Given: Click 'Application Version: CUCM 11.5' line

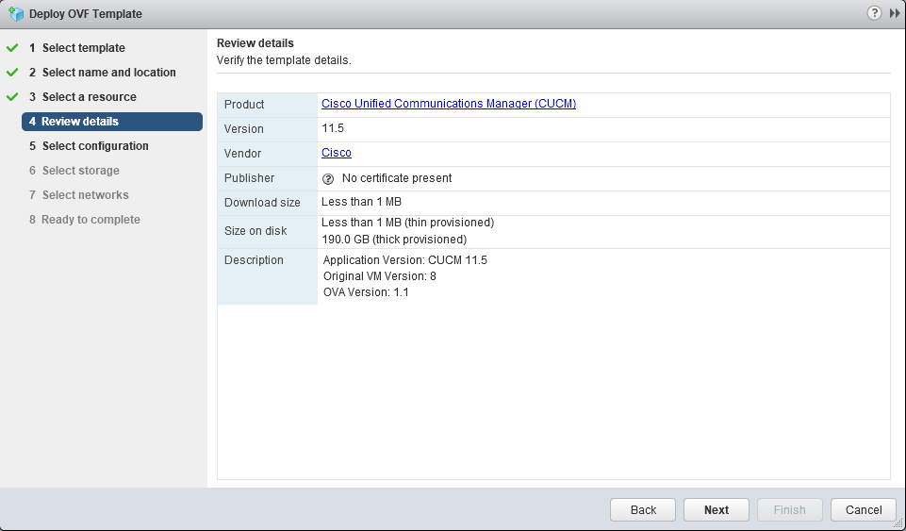Looking at the screenshot, I should [405, 260].
